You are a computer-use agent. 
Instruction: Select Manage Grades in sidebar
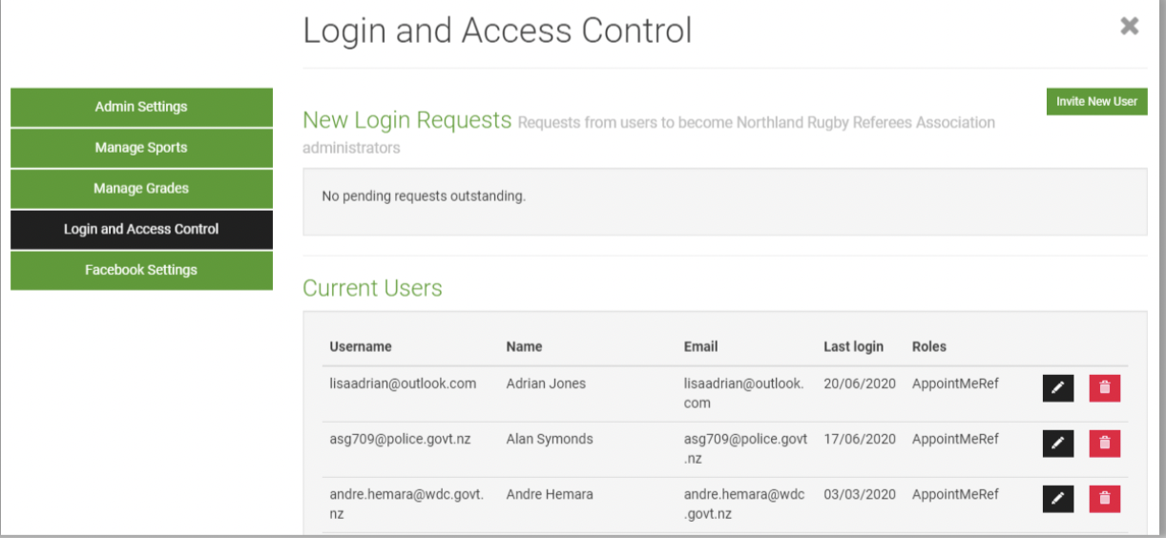click(x=141, y=189)
